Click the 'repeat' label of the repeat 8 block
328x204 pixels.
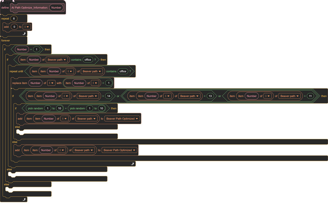[x=5, y=19]
